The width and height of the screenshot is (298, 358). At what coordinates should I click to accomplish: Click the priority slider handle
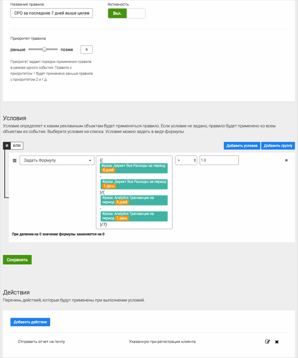(44, 49)
